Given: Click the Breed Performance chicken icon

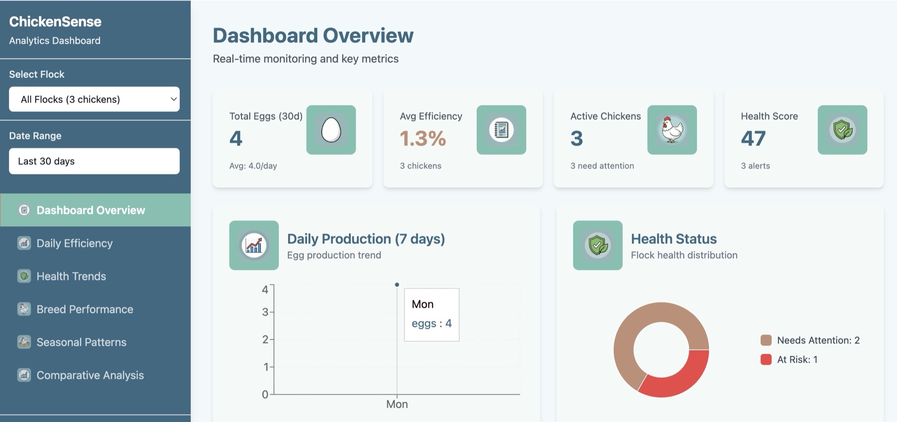Looking at the screenshot, I should pos(23,309).
